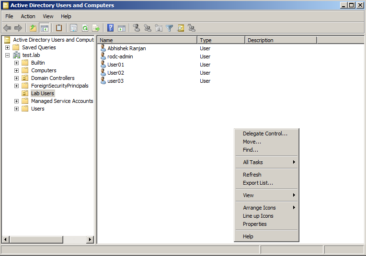Click the user icon beside rodc-admin
Image resolution: width=366 pixels, height=256 pixels.
point(103,56)
